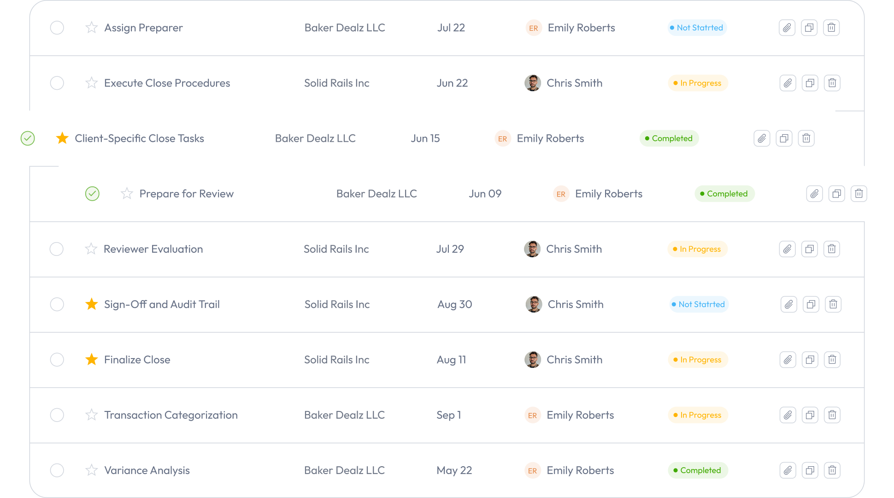The height and width of the screenshot is (498, 894).
Task: Mark Execute Close Procedures as complete
Action: [x=57, y=83]
